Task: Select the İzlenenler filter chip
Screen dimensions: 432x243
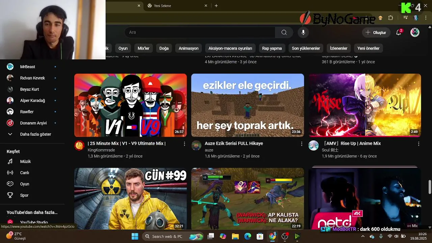Action: pyautogui.click(x=339, y=48)
